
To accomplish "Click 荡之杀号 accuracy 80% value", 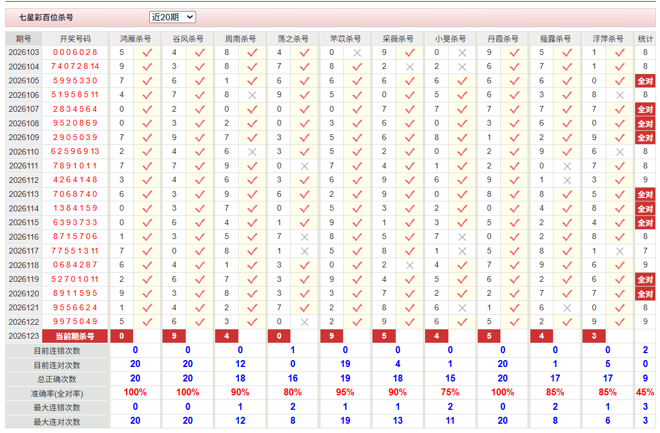I will pyautogui.click(x=293, y=392).
